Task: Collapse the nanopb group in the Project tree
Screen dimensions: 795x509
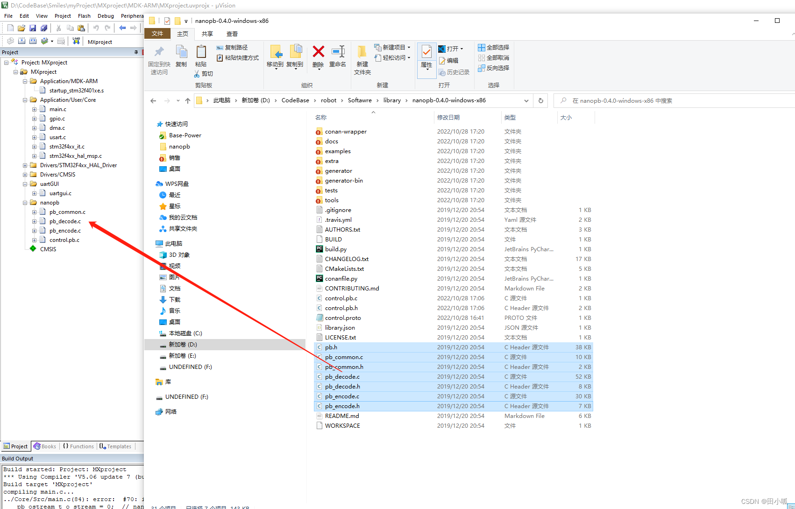Action: (x=24, y=202)
